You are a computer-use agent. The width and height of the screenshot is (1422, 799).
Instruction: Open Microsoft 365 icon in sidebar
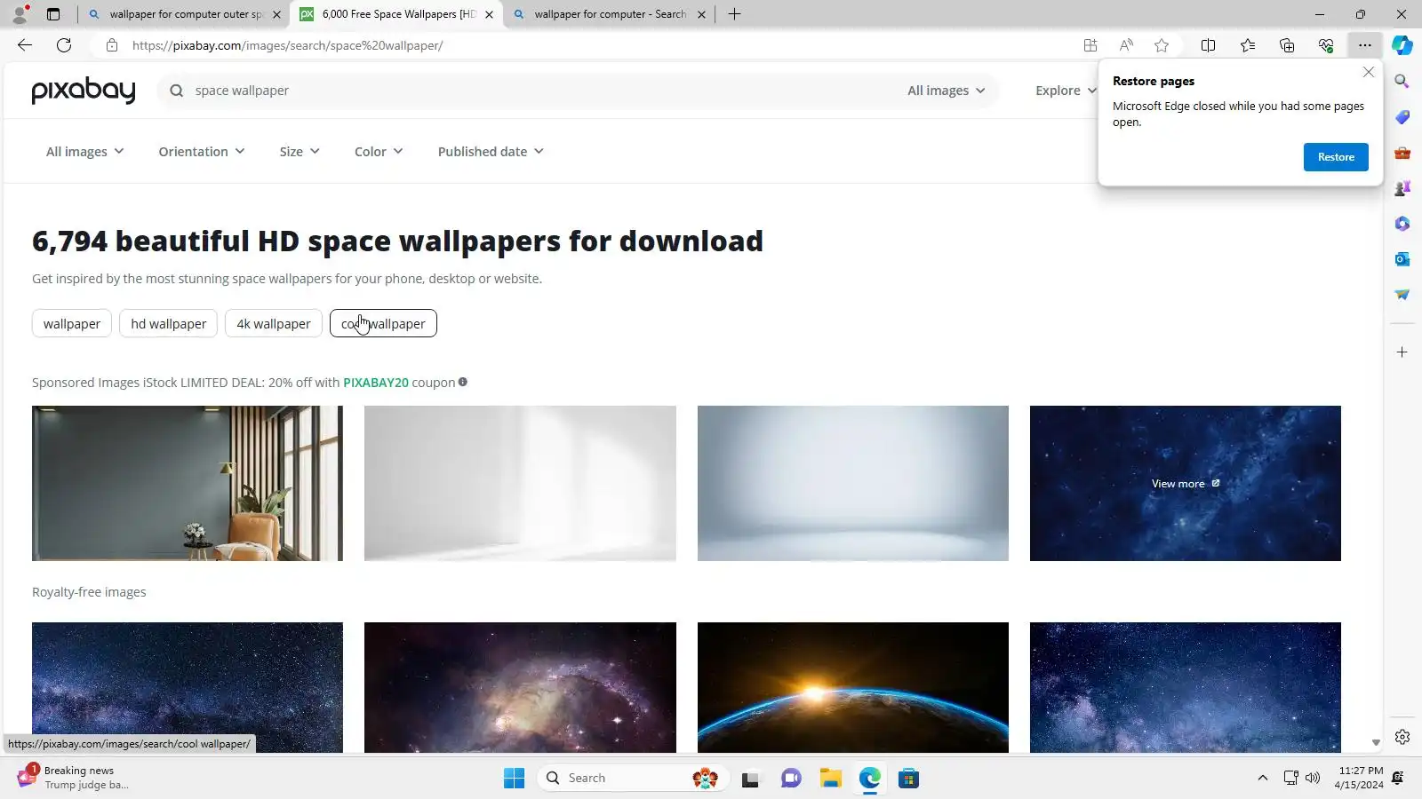pos(1402,224)
